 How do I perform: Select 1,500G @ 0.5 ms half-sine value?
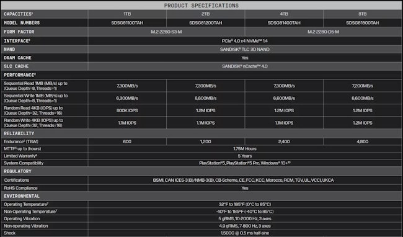coord(245,233)
